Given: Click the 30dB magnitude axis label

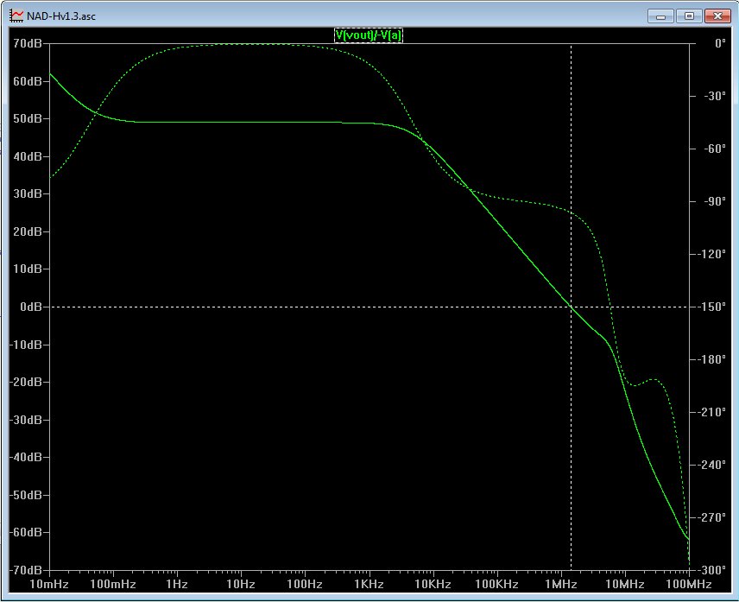Looking at the screenshot, I should (x=28, y=193).
